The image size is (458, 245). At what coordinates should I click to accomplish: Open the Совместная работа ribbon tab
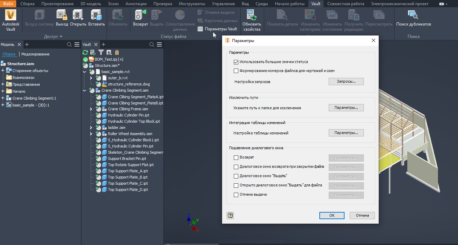pos(346,4)
